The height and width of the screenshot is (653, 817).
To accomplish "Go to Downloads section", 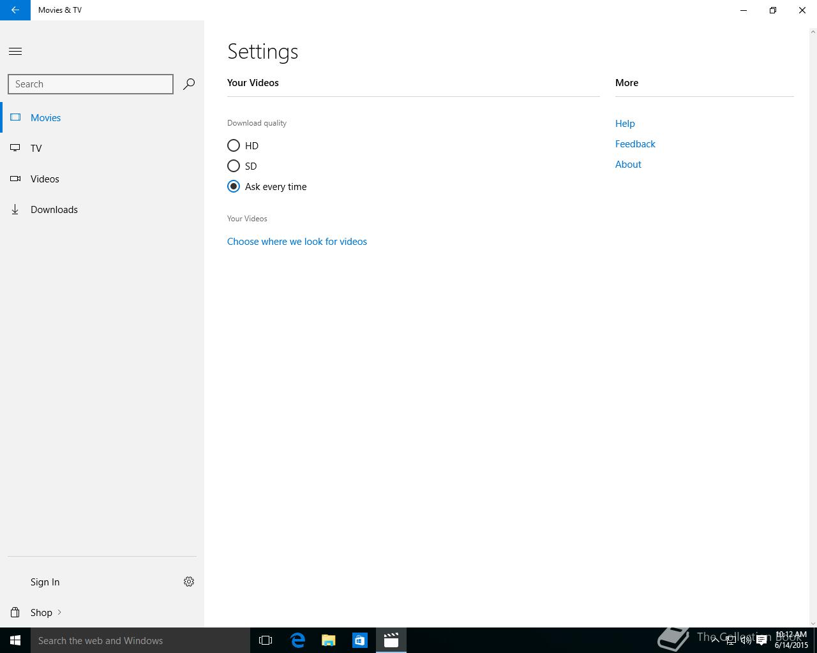I will point(102,209).
